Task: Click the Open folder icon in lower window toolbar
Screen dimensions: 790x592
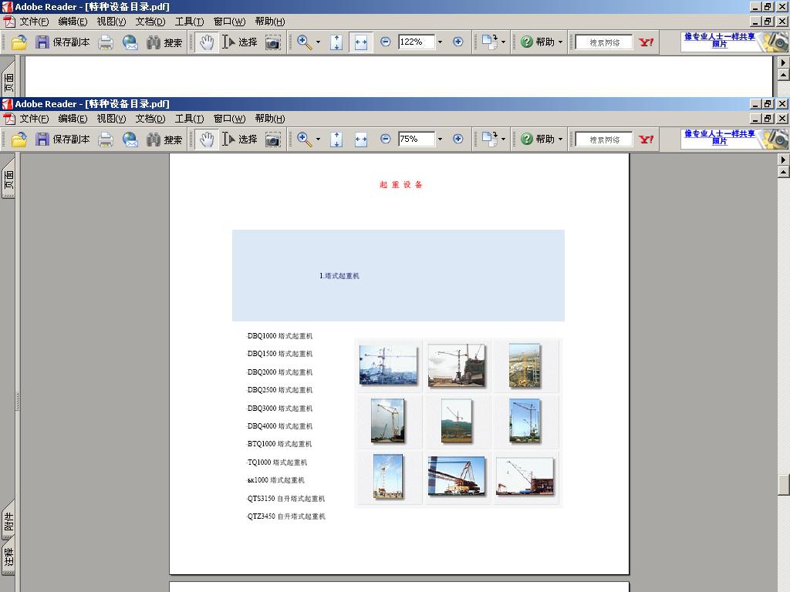Action: [x=19, y=140]
